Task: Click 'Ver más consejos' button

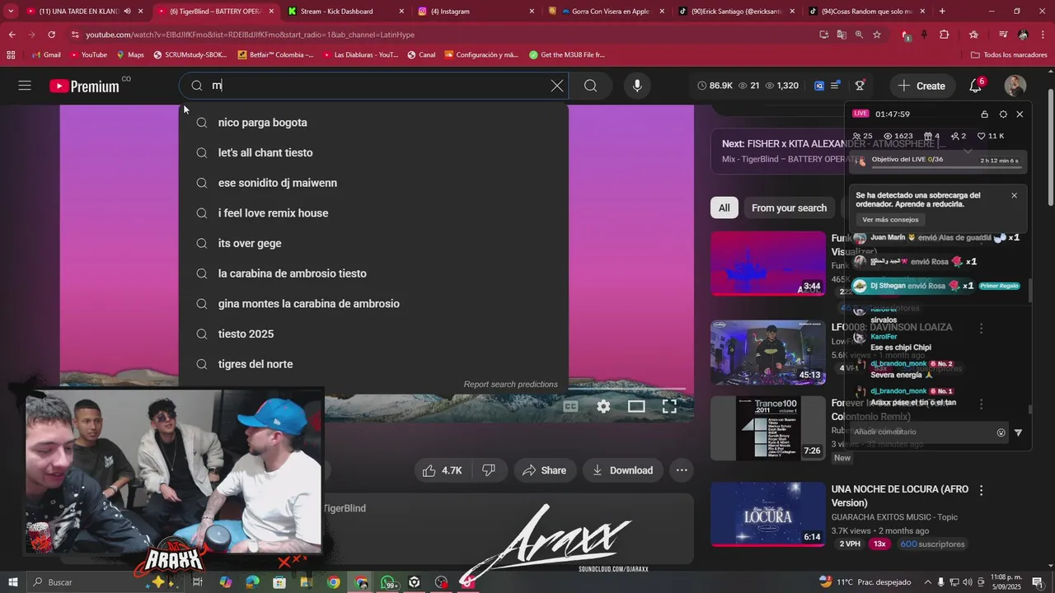Action: (x=890, y=220)
